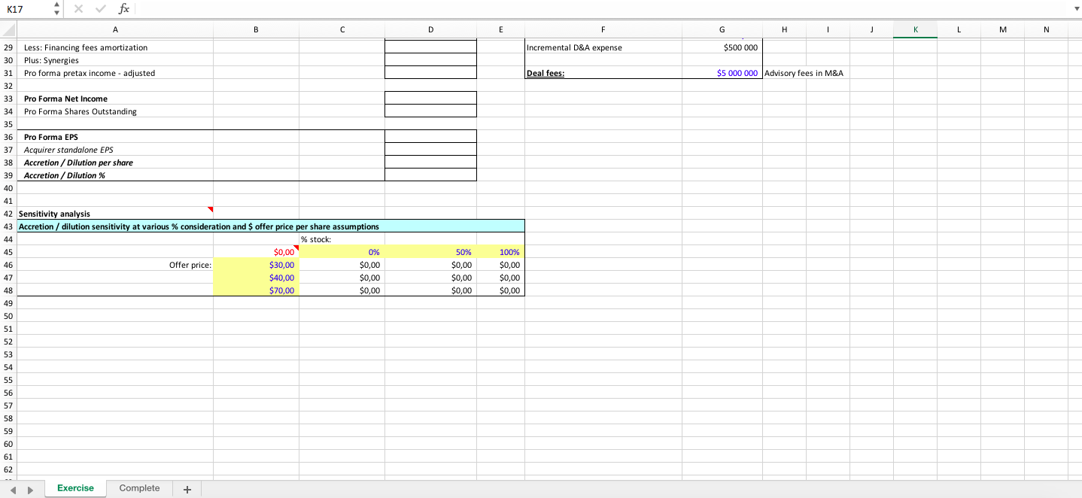Click the cancel entry X icon in formula bar
The image size is (1082, 498).
pyautogui.click(x=78, y=9)
